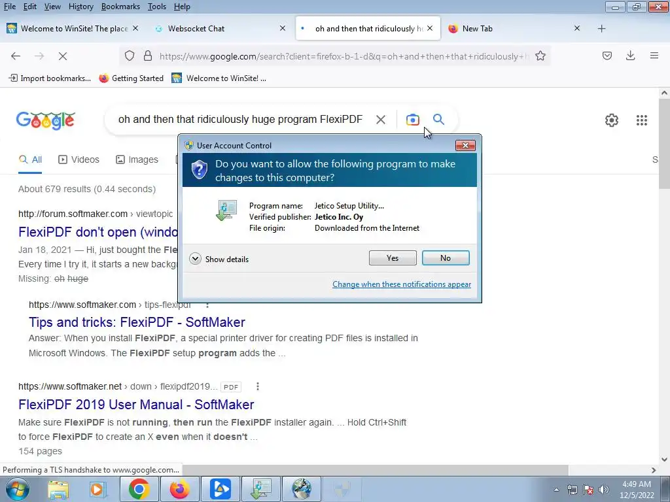Click the network tray icon
This screenshot has height=502, width=670.
click(x=572, y=490)
